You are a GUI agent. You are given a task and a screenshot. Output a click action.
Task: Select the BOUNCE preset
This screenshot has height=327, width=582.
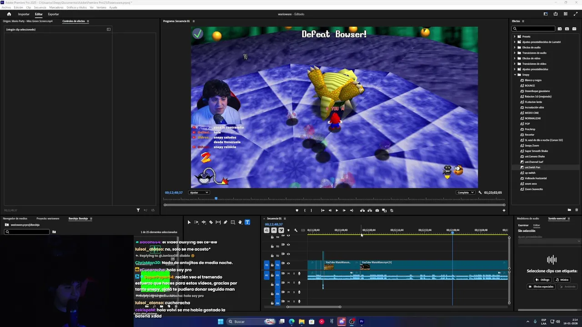click(x=530, y=85)
